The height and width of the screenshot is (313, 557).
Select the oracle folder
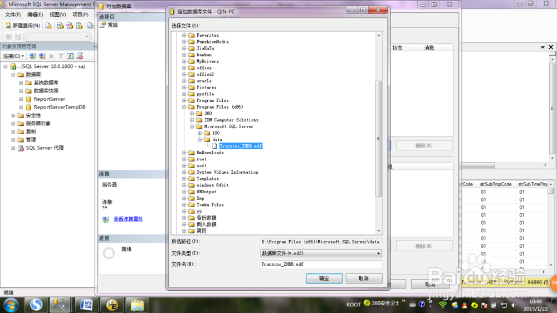[x=204, y=81]
